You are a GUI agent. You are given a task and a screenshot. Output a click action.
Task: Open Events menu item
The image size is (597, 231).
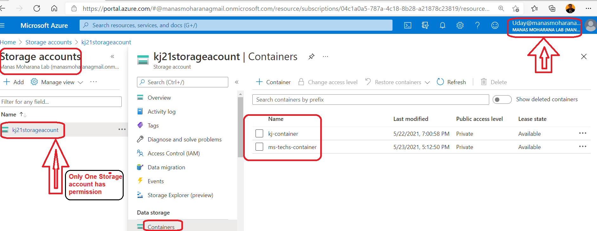(x=156, y=181)
